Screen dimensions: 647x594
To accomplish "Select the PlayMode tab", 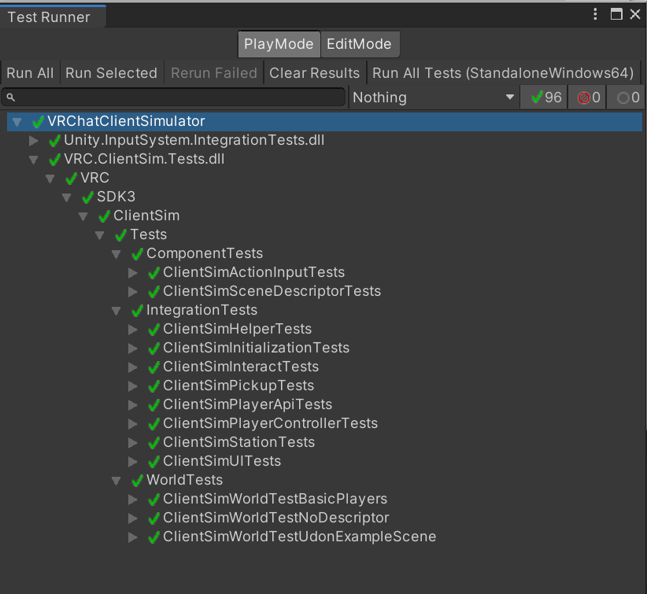I will [279, 44].
